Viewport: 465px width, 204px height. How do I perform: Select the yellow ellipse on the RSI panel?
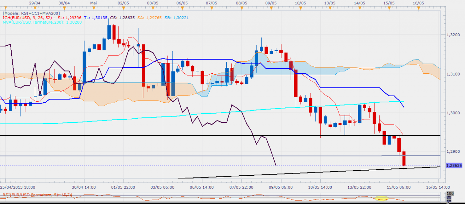tap(381, 199)
